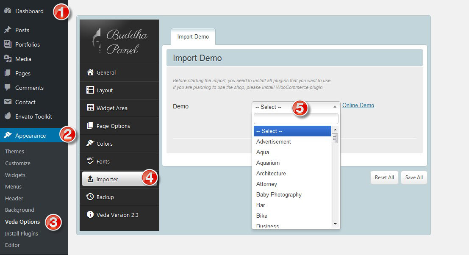Open the theme Editor submenu item
469x255 pixels.
point(13,245)
